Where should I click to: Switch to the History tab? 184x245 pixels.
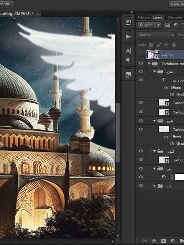click(x=144, y=17)
